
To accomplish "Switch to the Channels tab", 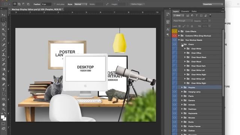I will pos(185,11).
